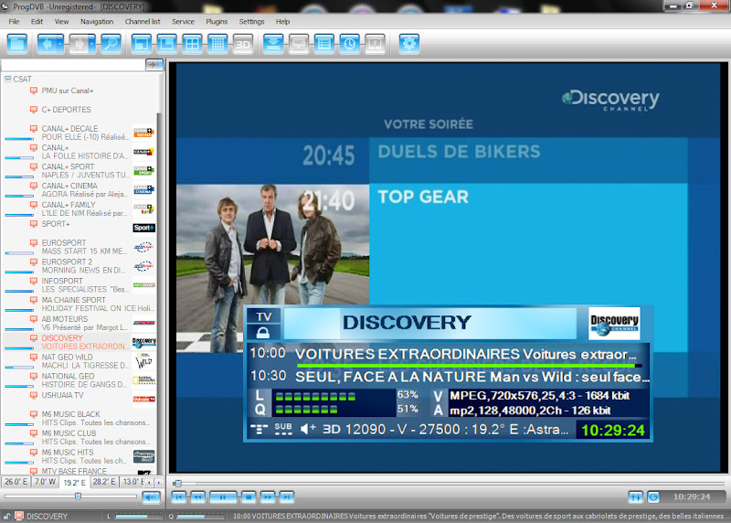
Task: Open the Edit menu
Action: tap(37, 21)
